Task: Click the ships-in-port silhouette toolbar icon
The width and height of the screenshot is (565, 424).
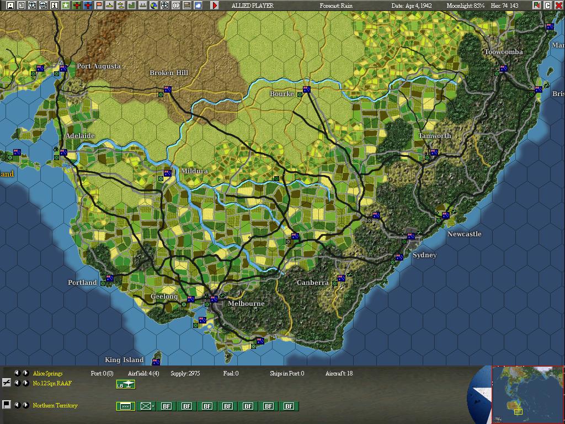Action: (143, 6)
